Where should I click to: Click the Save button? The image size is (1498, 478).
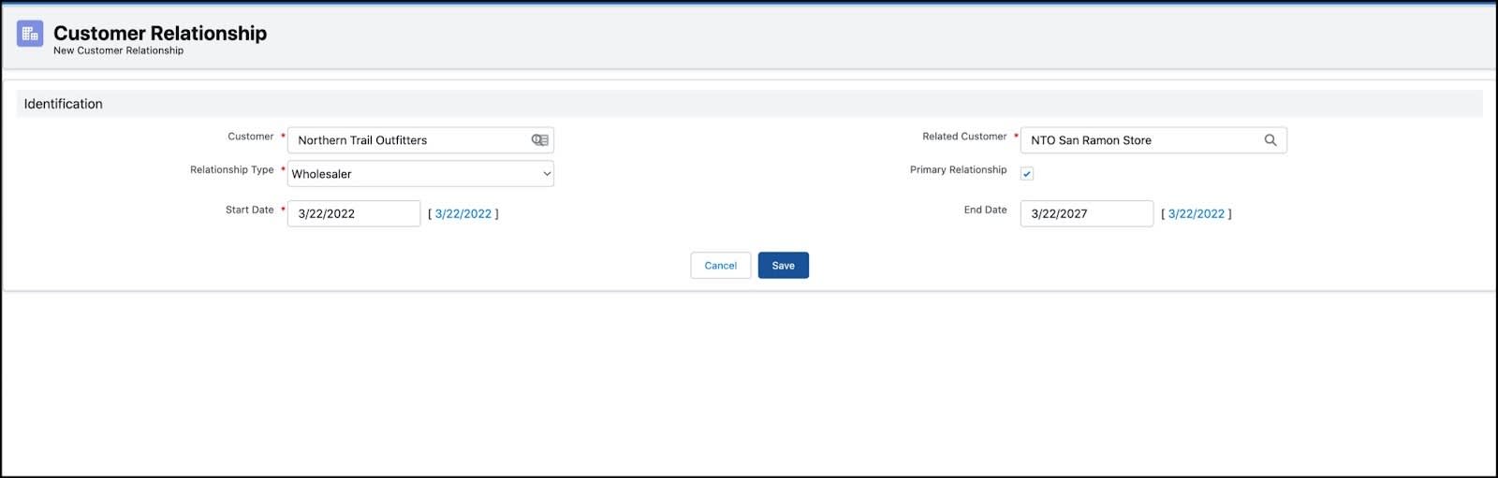(x=784, y=266)
